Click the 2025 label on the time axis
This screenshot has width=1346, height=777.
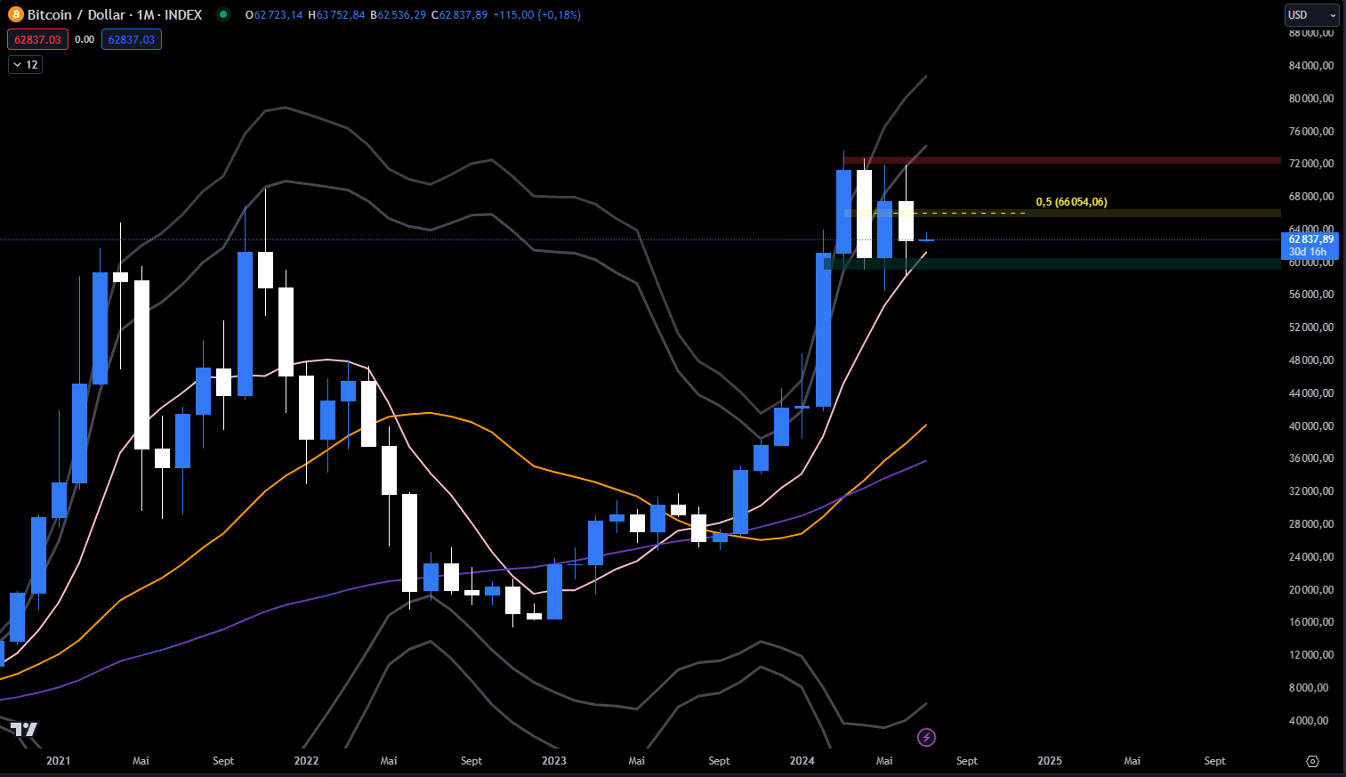1049,761
